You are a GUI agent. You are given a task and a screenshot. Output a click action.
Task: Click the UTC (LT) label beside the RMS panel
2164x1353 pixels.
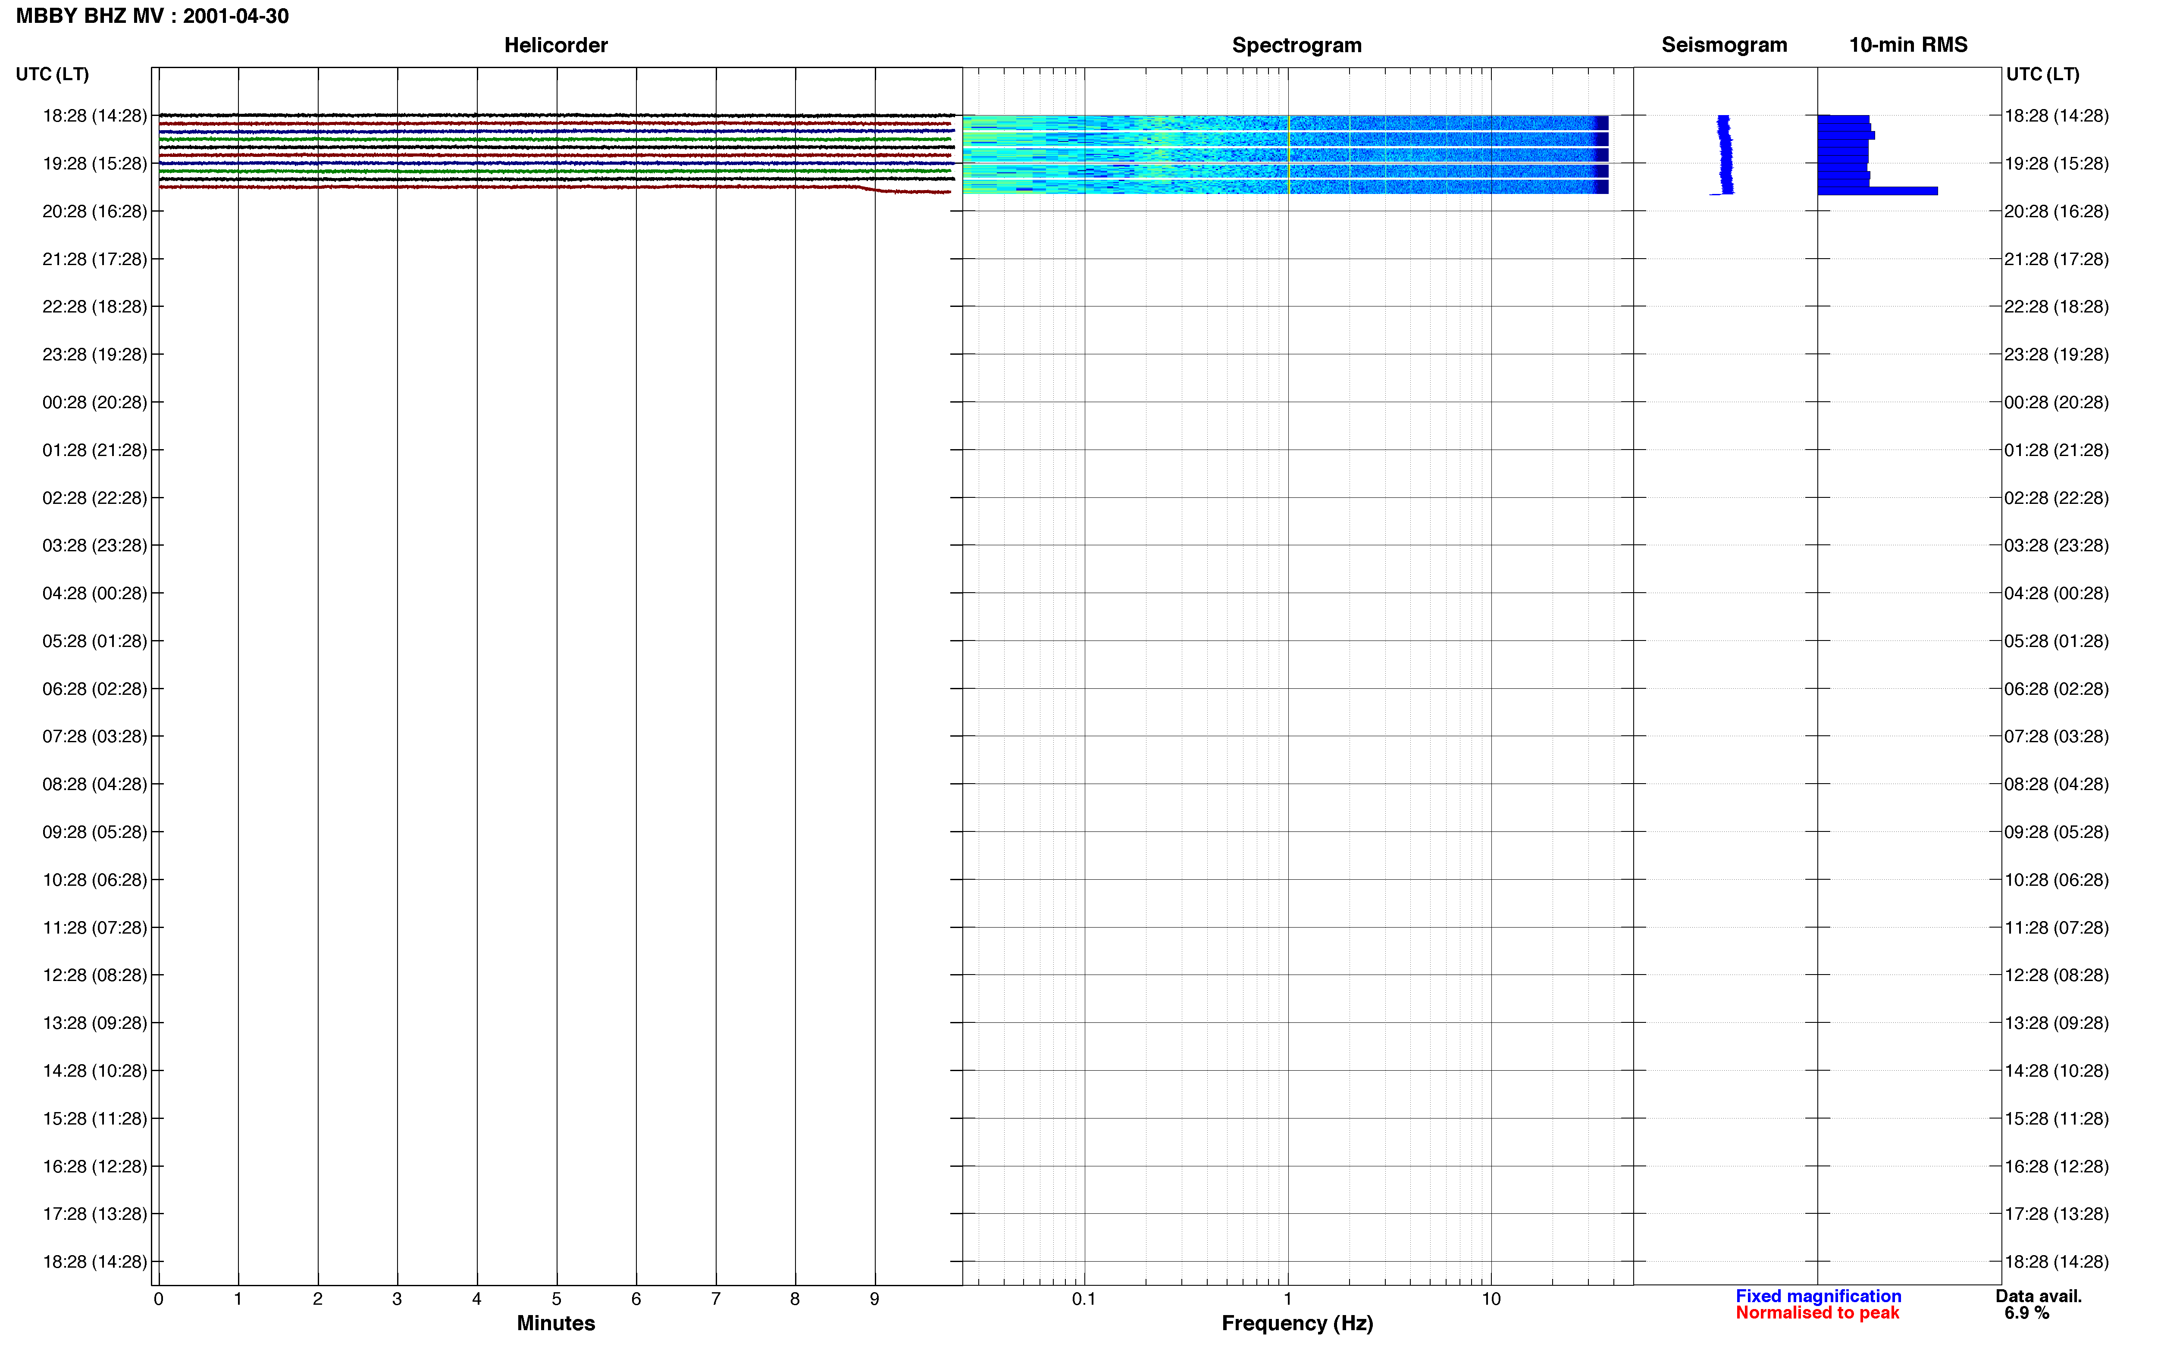(x=2042, y=74)
